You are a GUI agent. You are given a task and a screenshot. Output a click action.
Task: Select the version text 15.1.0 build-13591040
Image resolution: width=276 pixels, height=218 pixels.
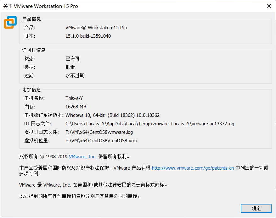[88, 36]
